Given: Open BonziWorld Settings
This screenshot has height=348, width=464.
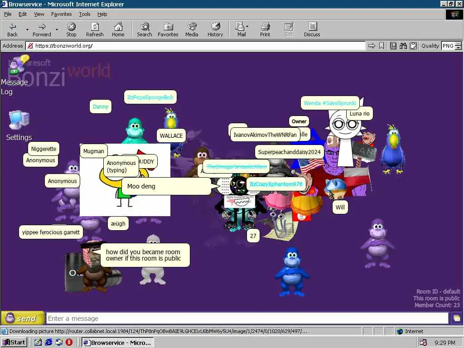Looking at the screenshot, I should click(x=19, y=126).
